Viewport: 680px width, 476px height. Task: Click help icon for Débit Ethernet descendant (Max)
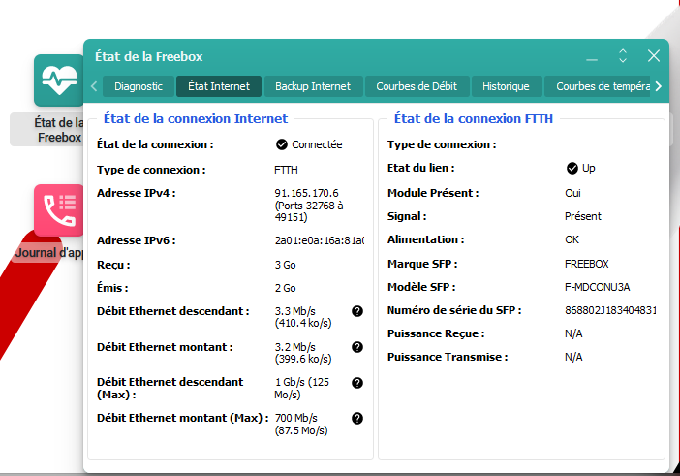pos(357,383)
